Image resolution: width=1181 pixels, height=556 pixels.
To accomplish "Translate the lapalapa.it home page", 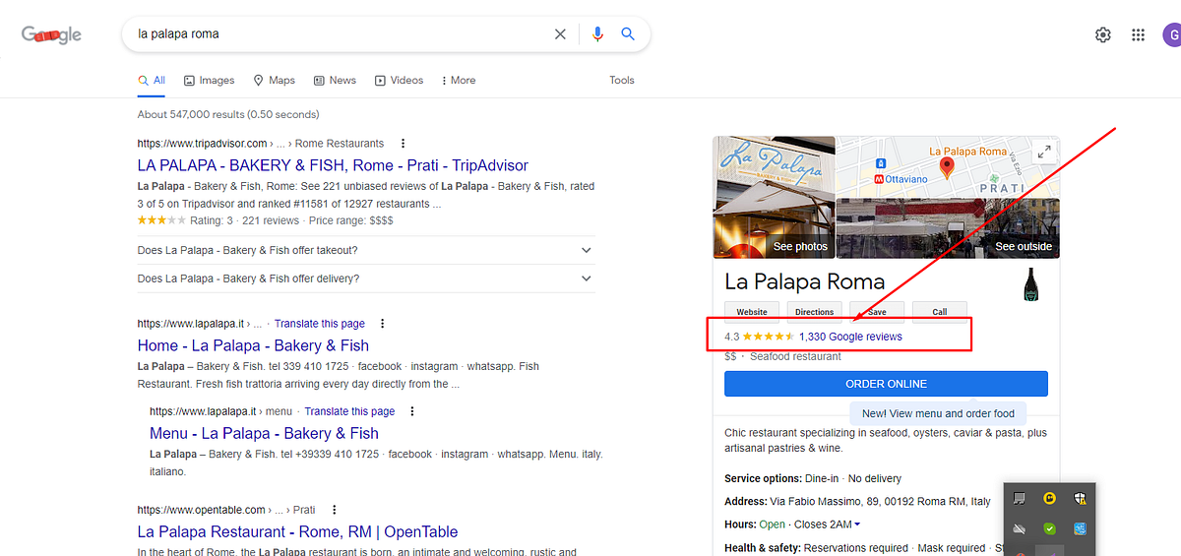I will point(320,323).
